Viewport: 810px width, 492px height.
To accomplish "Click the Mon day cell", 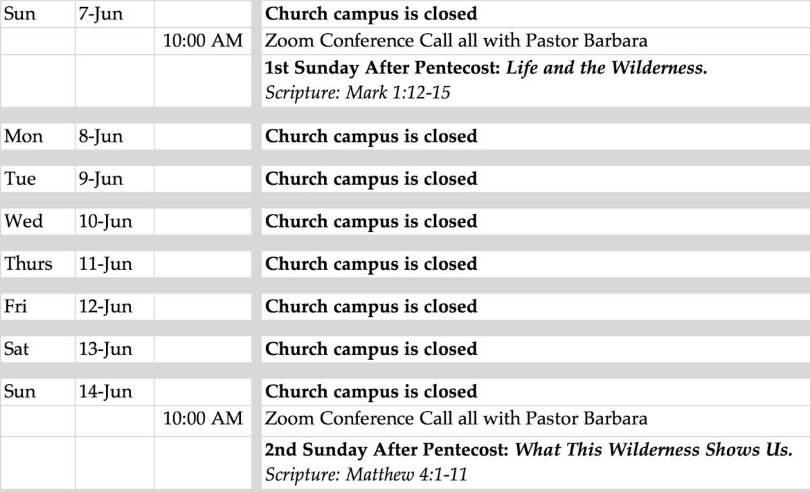I will point(24,136).
